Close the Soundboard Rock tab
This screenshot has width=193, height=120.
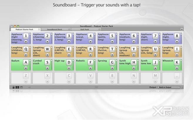69,30
